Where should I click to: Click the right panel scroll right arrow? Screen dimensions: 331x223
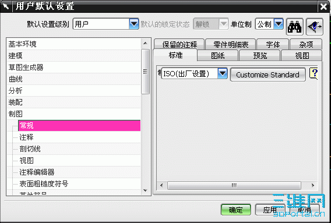point(313,186)
